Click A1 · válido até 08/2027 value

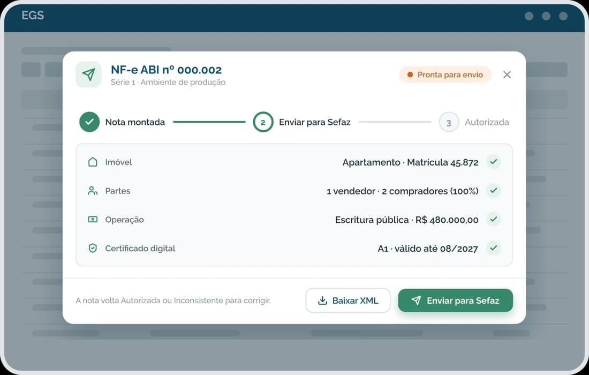[x=427, y=249]
